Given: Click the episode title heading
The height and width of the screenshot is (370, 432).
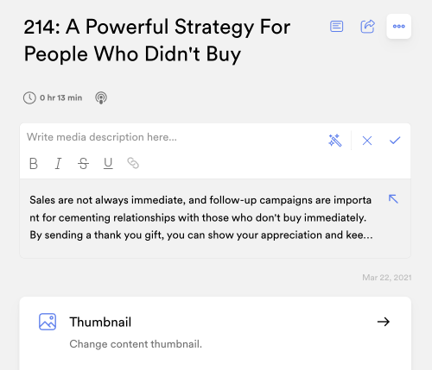Looking at the screenshot, I should coord(157,41).
